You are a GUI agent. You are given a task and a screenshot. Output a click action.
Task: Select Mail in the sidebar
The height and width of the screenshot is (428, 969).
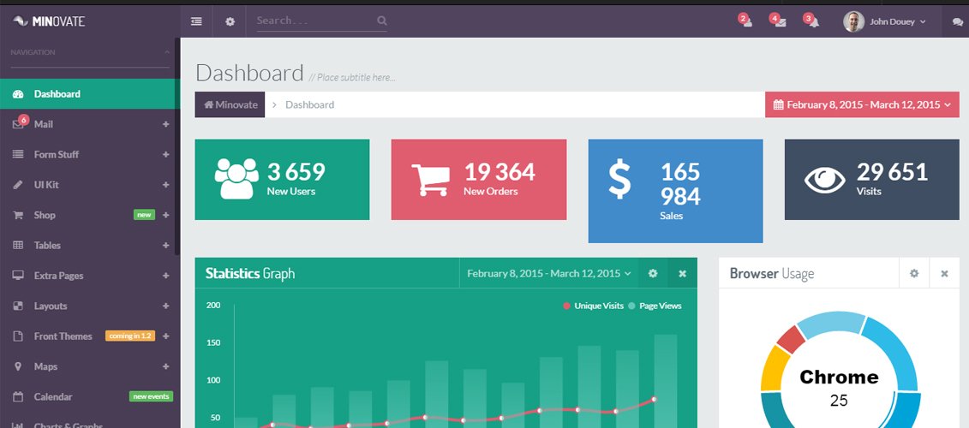click(x=44, y=124)
